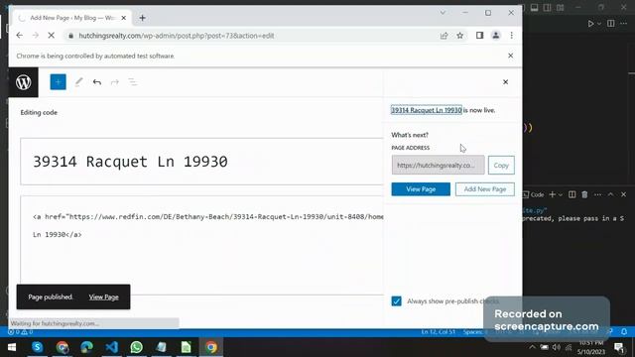Split the terminal in VS Code
This screenshot has width=635, height=357.
571,194
